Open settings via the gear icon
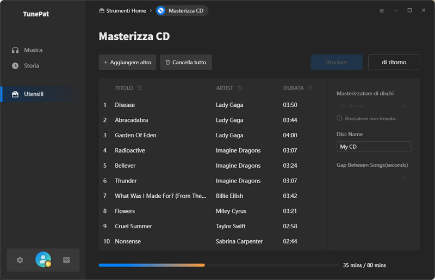 20,260
